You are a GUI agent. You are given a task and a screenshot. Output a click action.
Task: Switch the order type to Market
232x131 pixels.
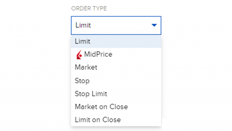86,67
